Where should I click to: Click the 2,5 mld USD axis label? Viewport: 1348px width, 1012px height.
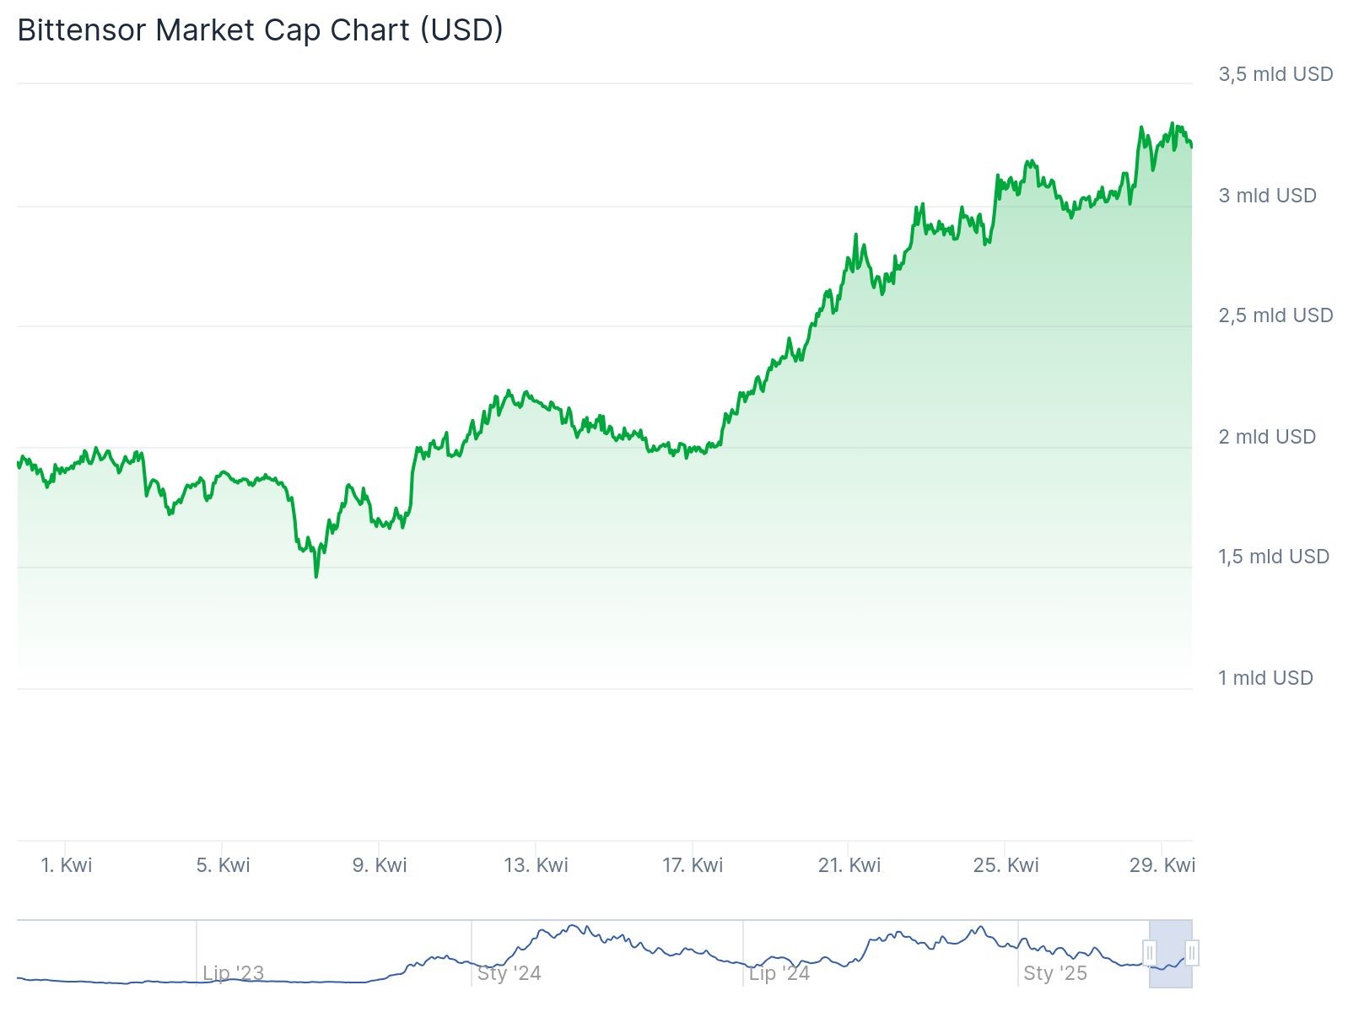click(x=1275, y=315)
